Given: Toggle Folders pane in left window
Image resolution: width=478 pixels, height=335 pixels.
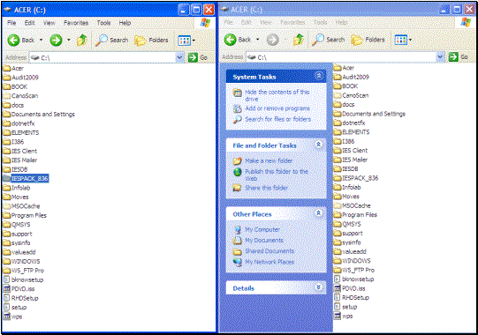Looking at the screenshot, I should click(151, 40).
